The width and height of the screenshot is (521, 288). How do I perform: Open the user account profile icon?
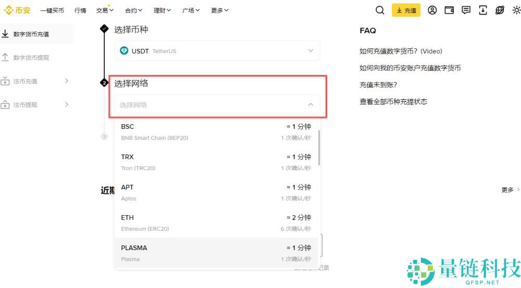[432, 10]
